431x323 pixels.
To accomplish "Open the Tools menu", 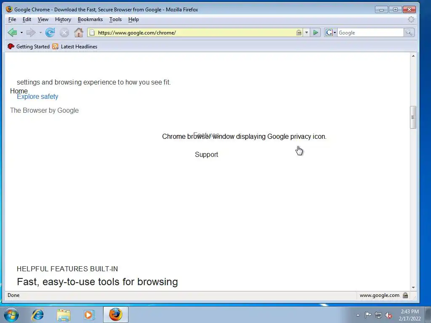I will 115,19.
